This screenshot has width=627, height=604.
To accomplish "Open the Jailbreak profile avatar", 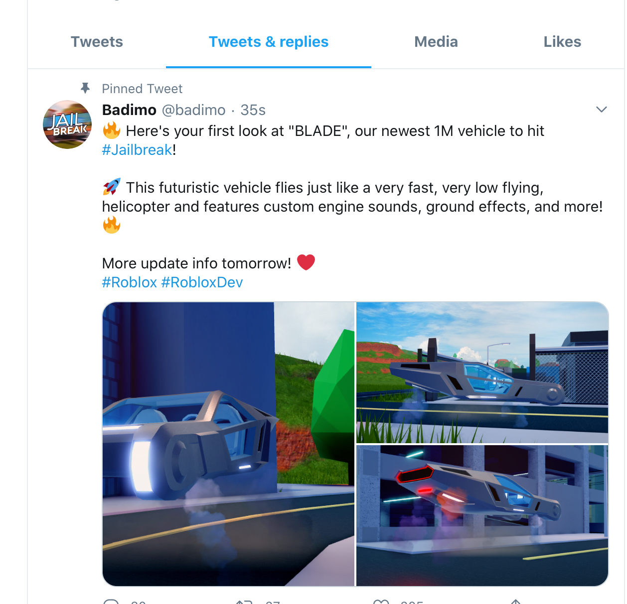I will 67,124.
